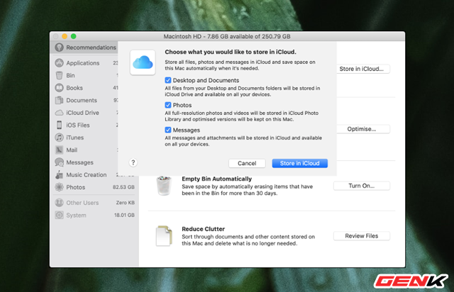Image resolution: width=454 pixels, height=292 pixels.
Task: Select the Bin trash icon in sidebar
Action: (x=59, y=75)
